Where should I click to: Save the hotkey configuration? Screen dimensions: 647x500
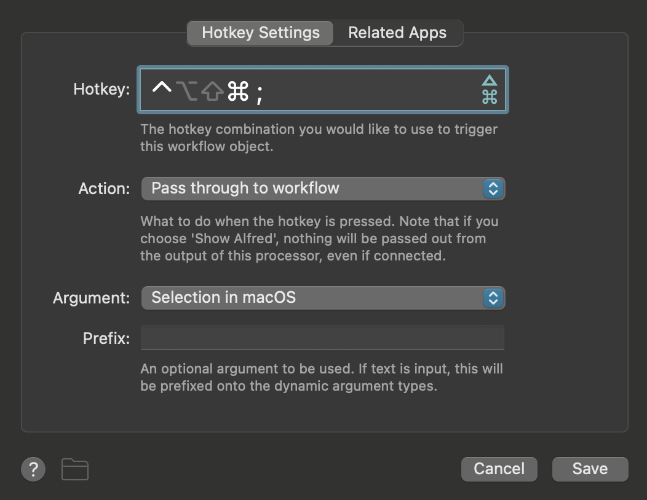pyautogui.click(x=590, y=469)
